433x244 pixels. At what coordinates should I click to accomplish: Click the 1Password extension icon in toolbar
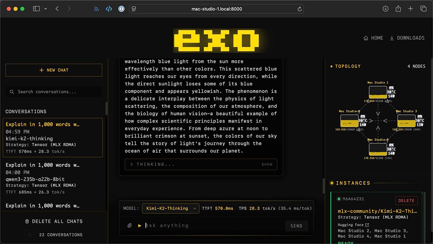(x=121, y=9)
